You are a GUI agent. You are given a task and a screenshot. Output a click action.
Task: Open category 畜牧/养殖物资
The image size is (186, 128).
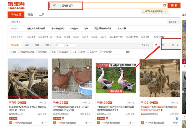click(x=58, y=29)
